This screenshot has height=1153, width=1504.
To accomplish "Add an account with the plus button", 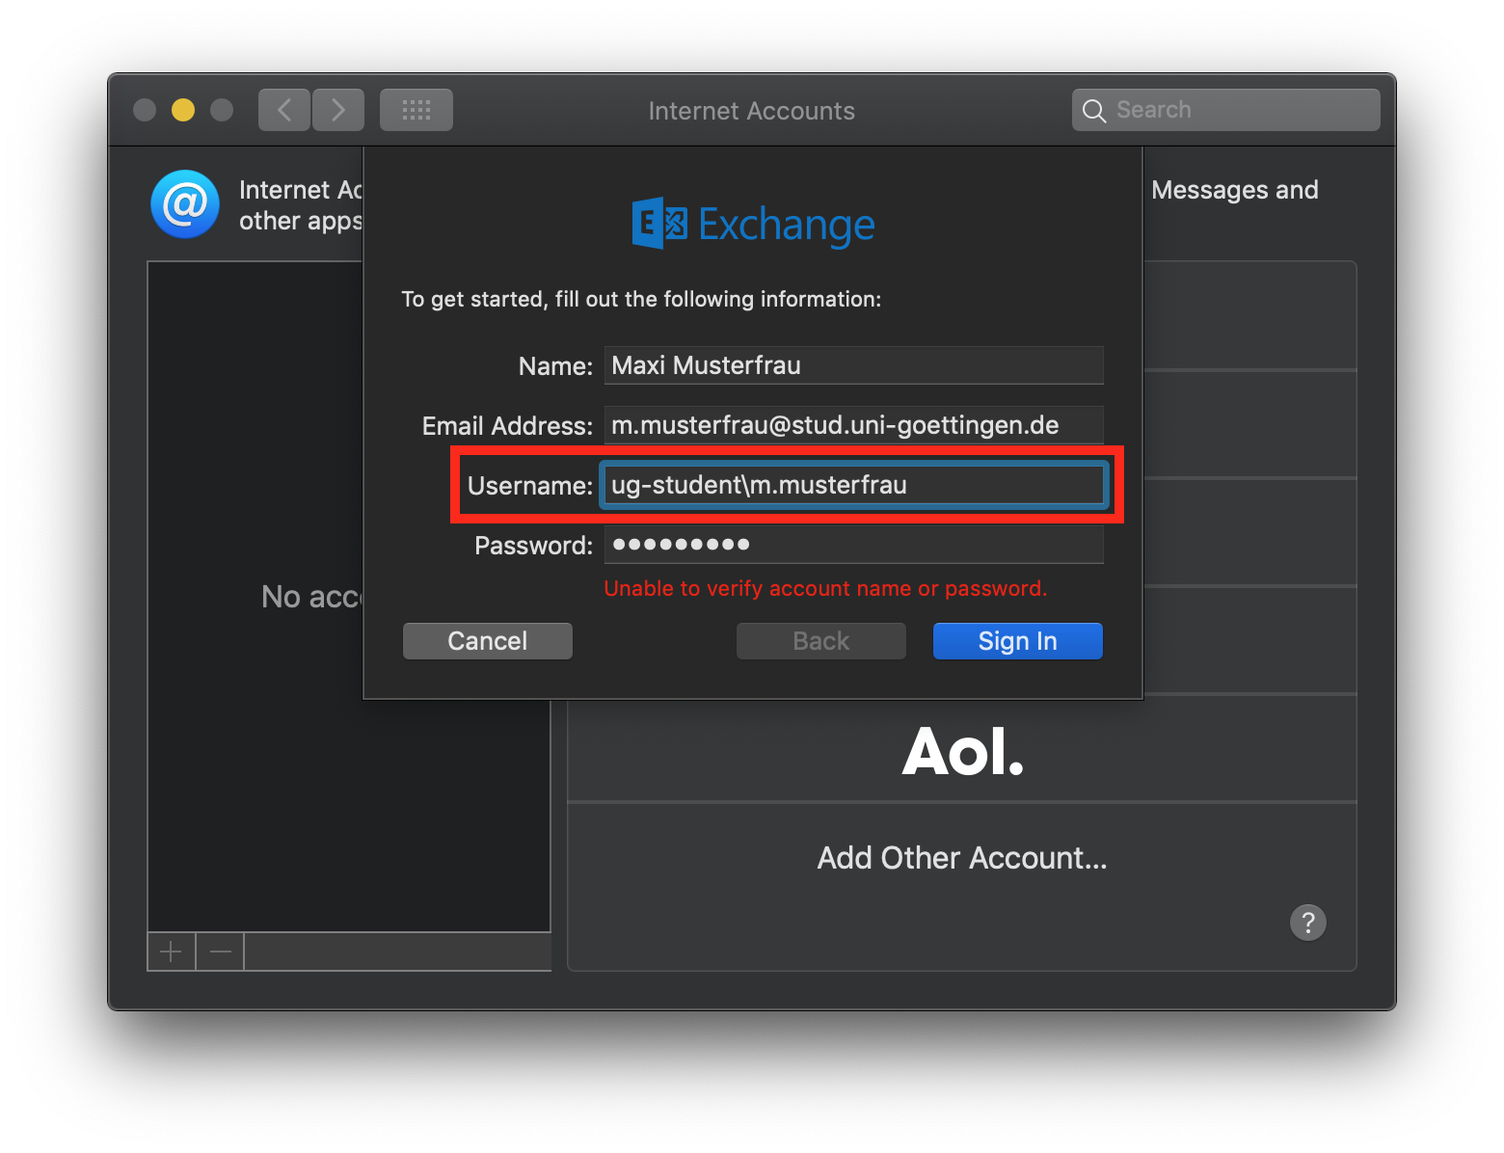I will point(172,952).
